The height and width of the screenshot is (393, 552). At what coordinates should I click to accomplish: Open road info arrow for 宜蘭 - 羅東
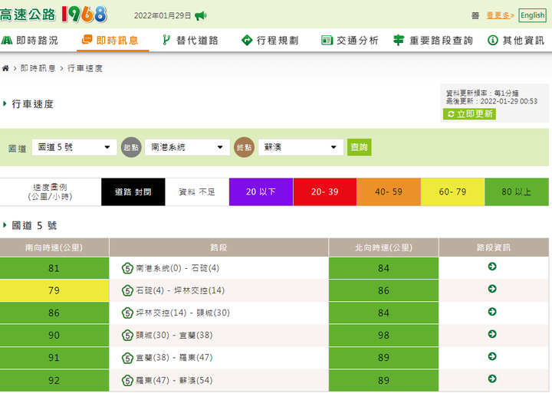pos(492,357)
